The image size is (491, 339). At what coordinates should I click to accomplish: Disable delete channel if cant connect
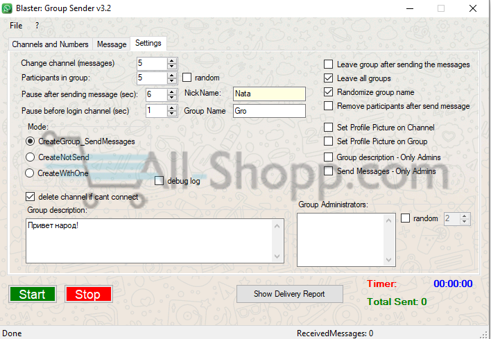coord(30,197)
